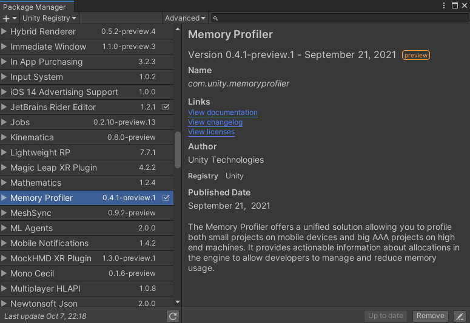Click the Last update Oct 7, 22:18 status text
This screenshot has height=323, width=470.
[x=45, y=316]
